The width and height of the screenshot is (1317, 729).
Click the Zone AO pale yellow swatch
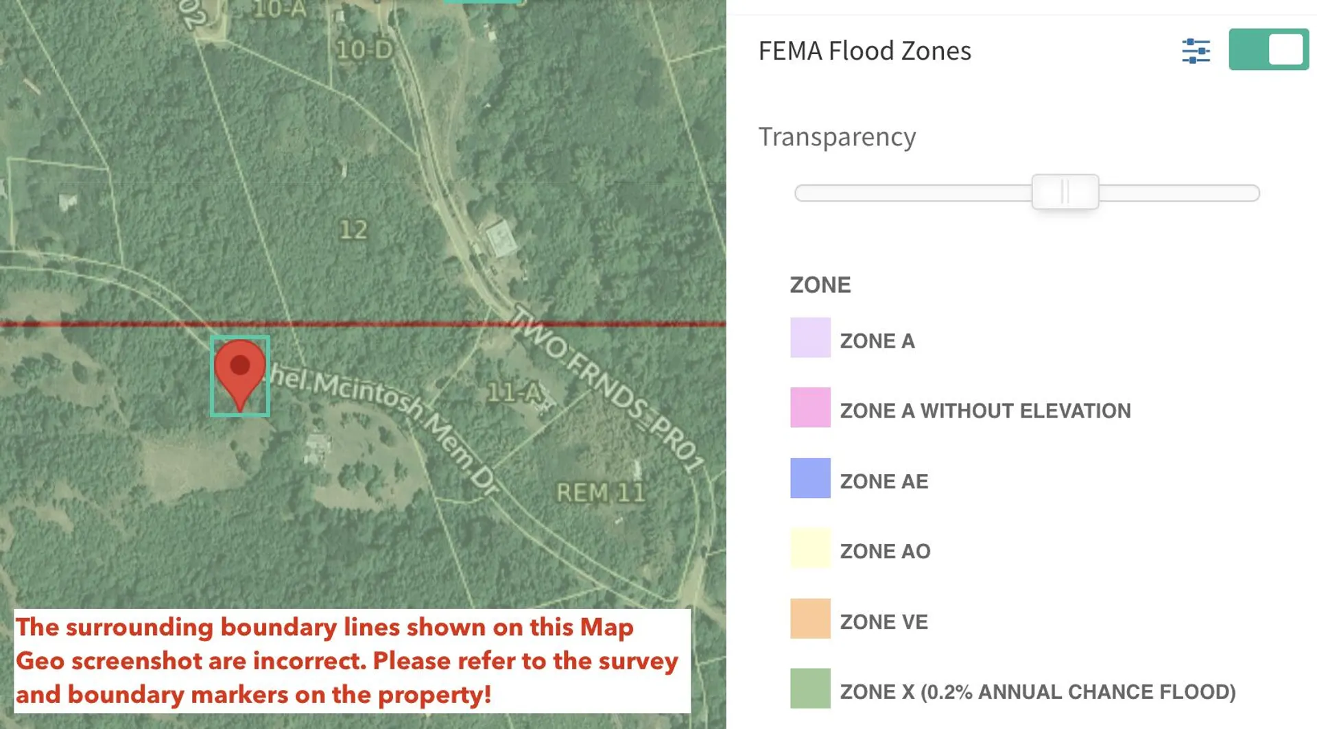click(x=810, y=548)
